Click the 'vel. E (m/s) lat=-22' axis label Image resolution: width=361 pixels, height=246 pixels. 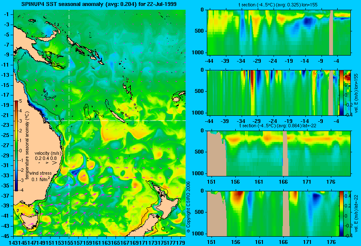coord(356,214)
